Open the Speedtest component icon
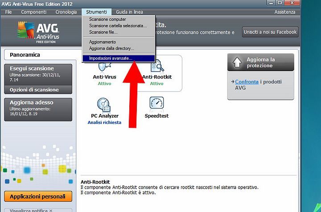The width and height of the screenshot is (321, 212). 156,103
